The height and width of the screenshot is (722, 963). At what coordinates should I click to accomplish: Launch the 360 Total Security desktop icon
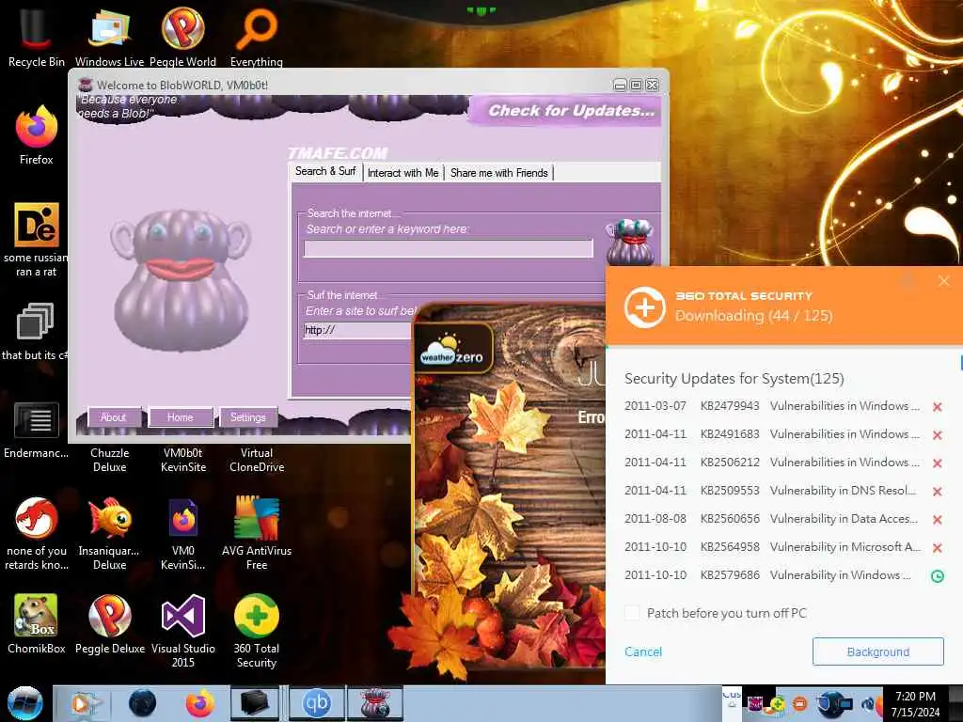256,631
